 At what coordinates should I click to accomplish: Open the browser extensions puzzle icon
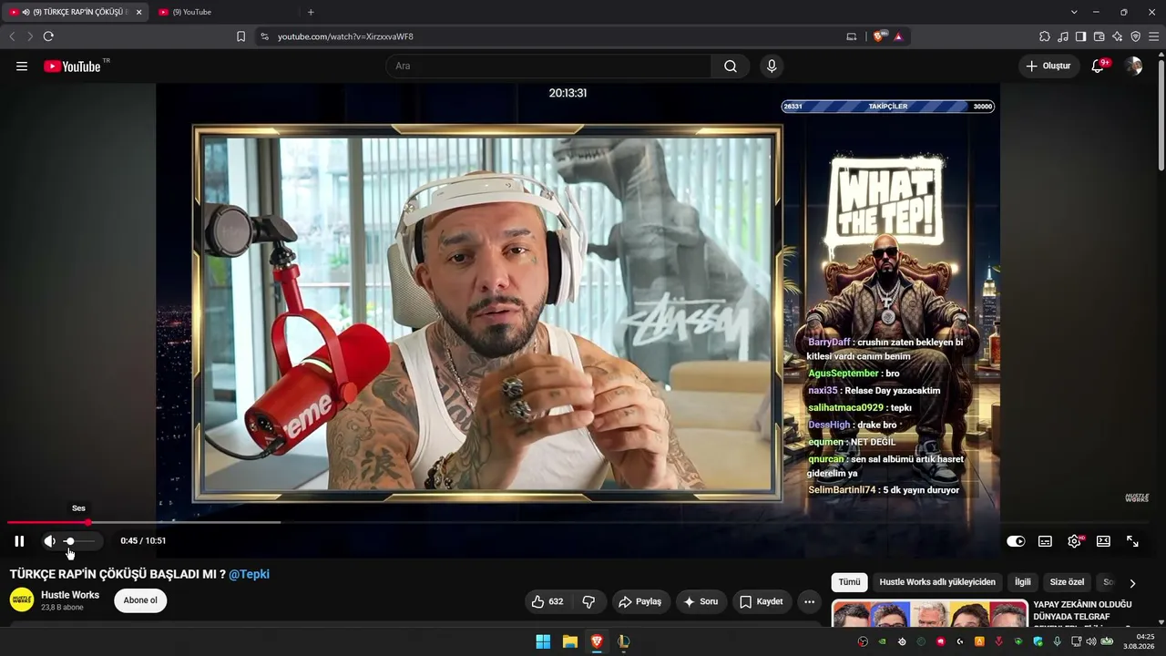1045,36
